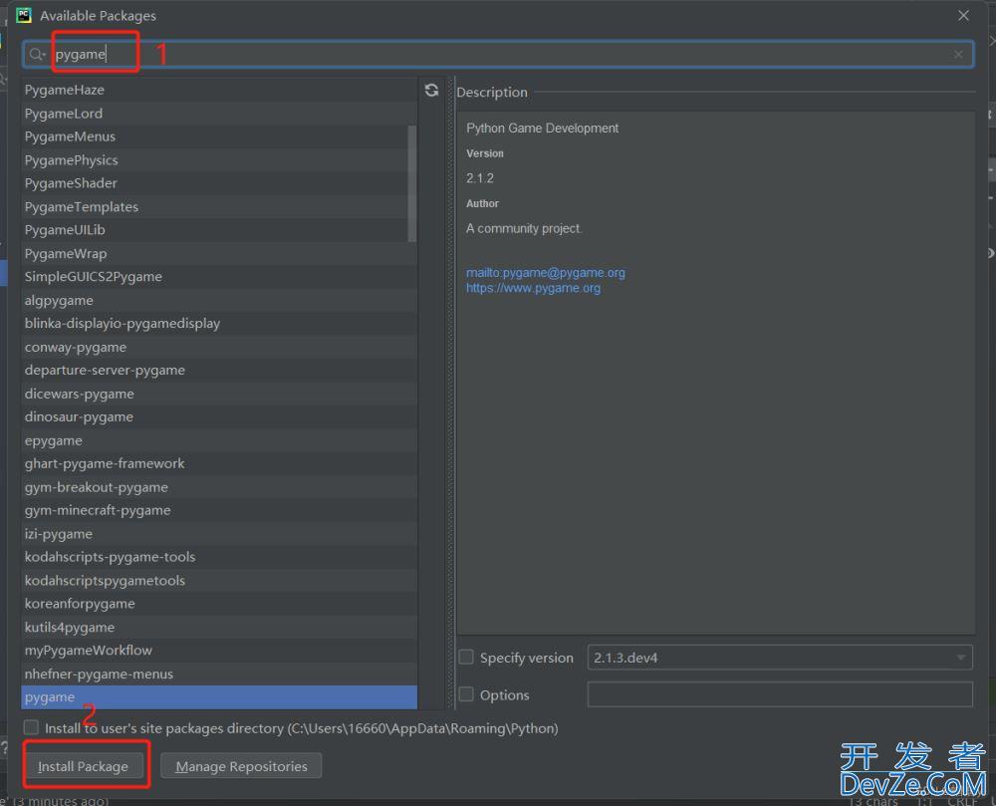The image size is (996, 806).
Task: Select nhefner-pygame-menus package
Action: tap(219, 673)
